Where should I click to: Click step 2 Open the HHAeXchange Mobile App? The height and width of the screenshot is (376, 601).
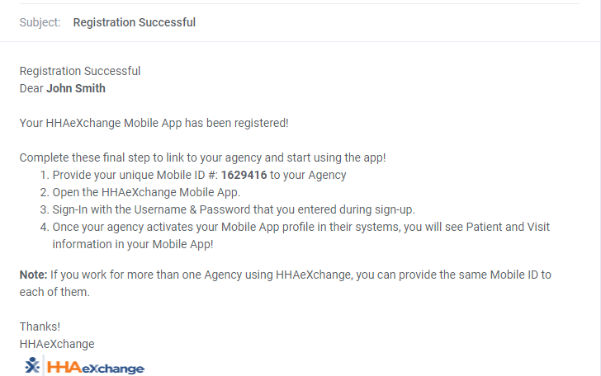point(146,192)
